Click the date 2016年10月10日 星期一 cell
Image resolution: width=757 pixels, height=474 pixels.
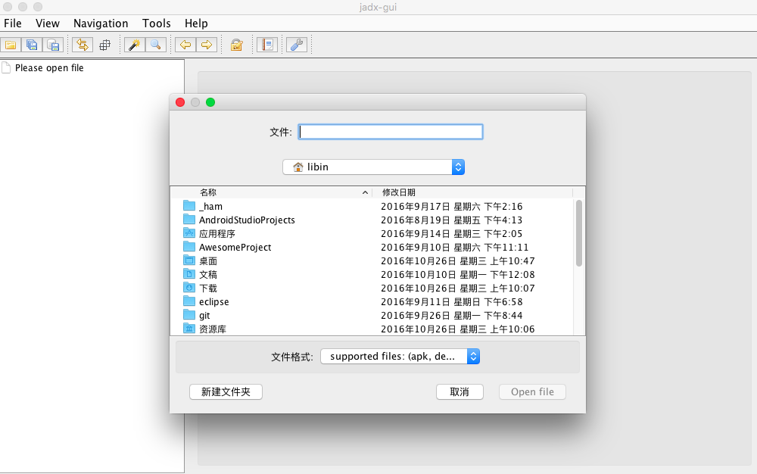(x=458, y=274)
